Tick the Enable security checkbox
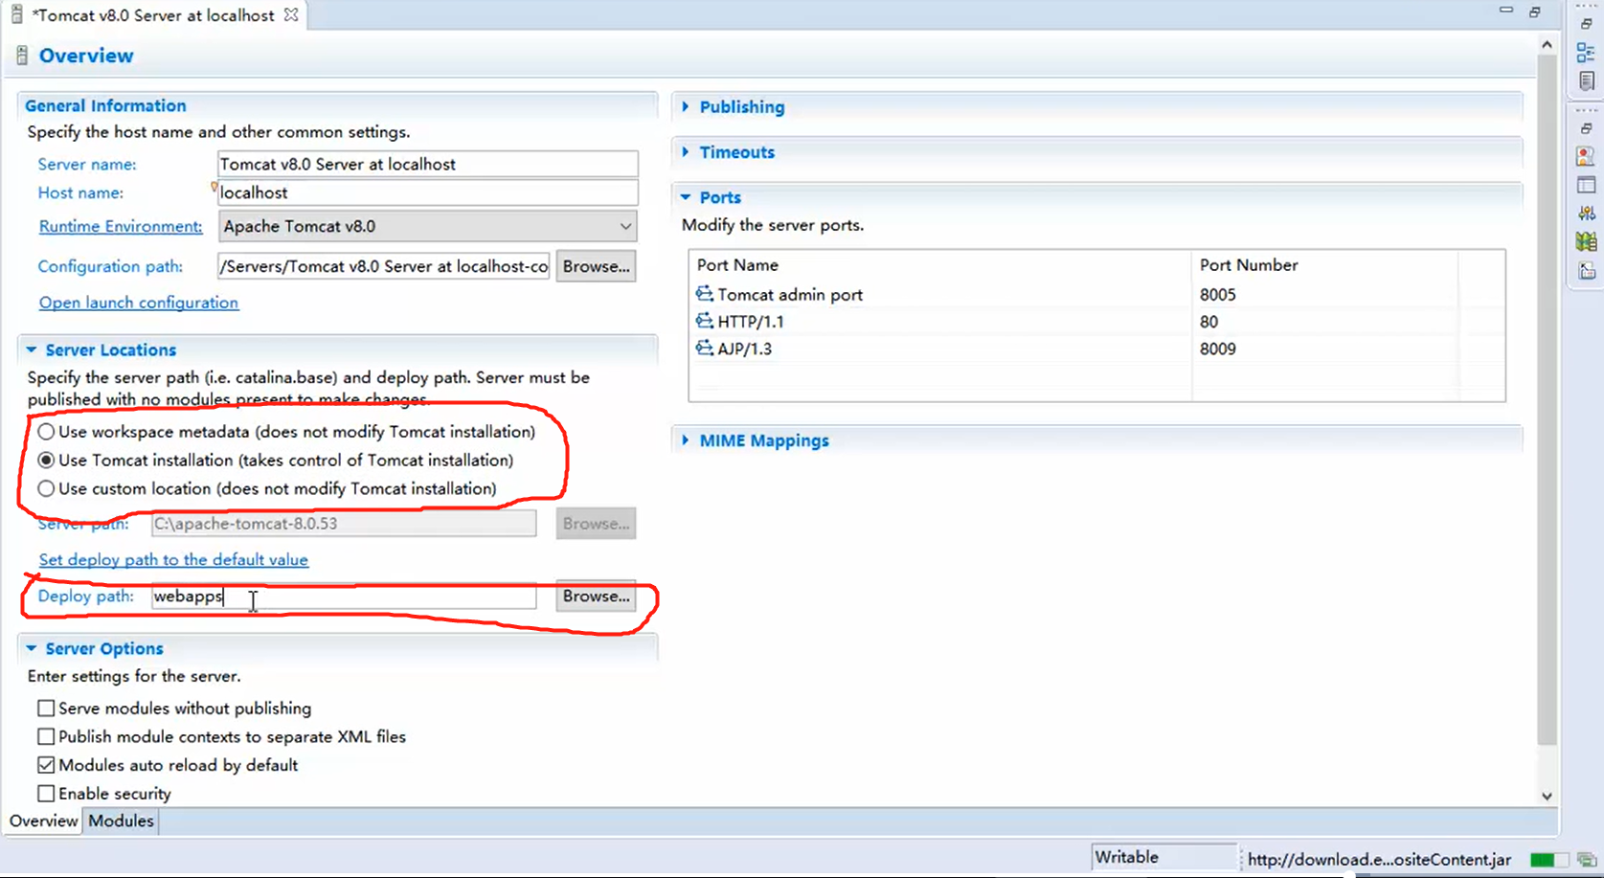This screenshot has width=1604, height=878. [46, 794]
